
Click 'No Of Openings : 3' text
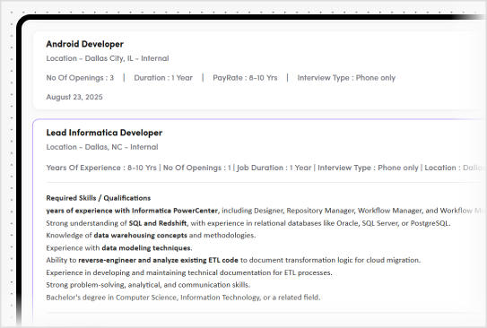click(80, 78)
